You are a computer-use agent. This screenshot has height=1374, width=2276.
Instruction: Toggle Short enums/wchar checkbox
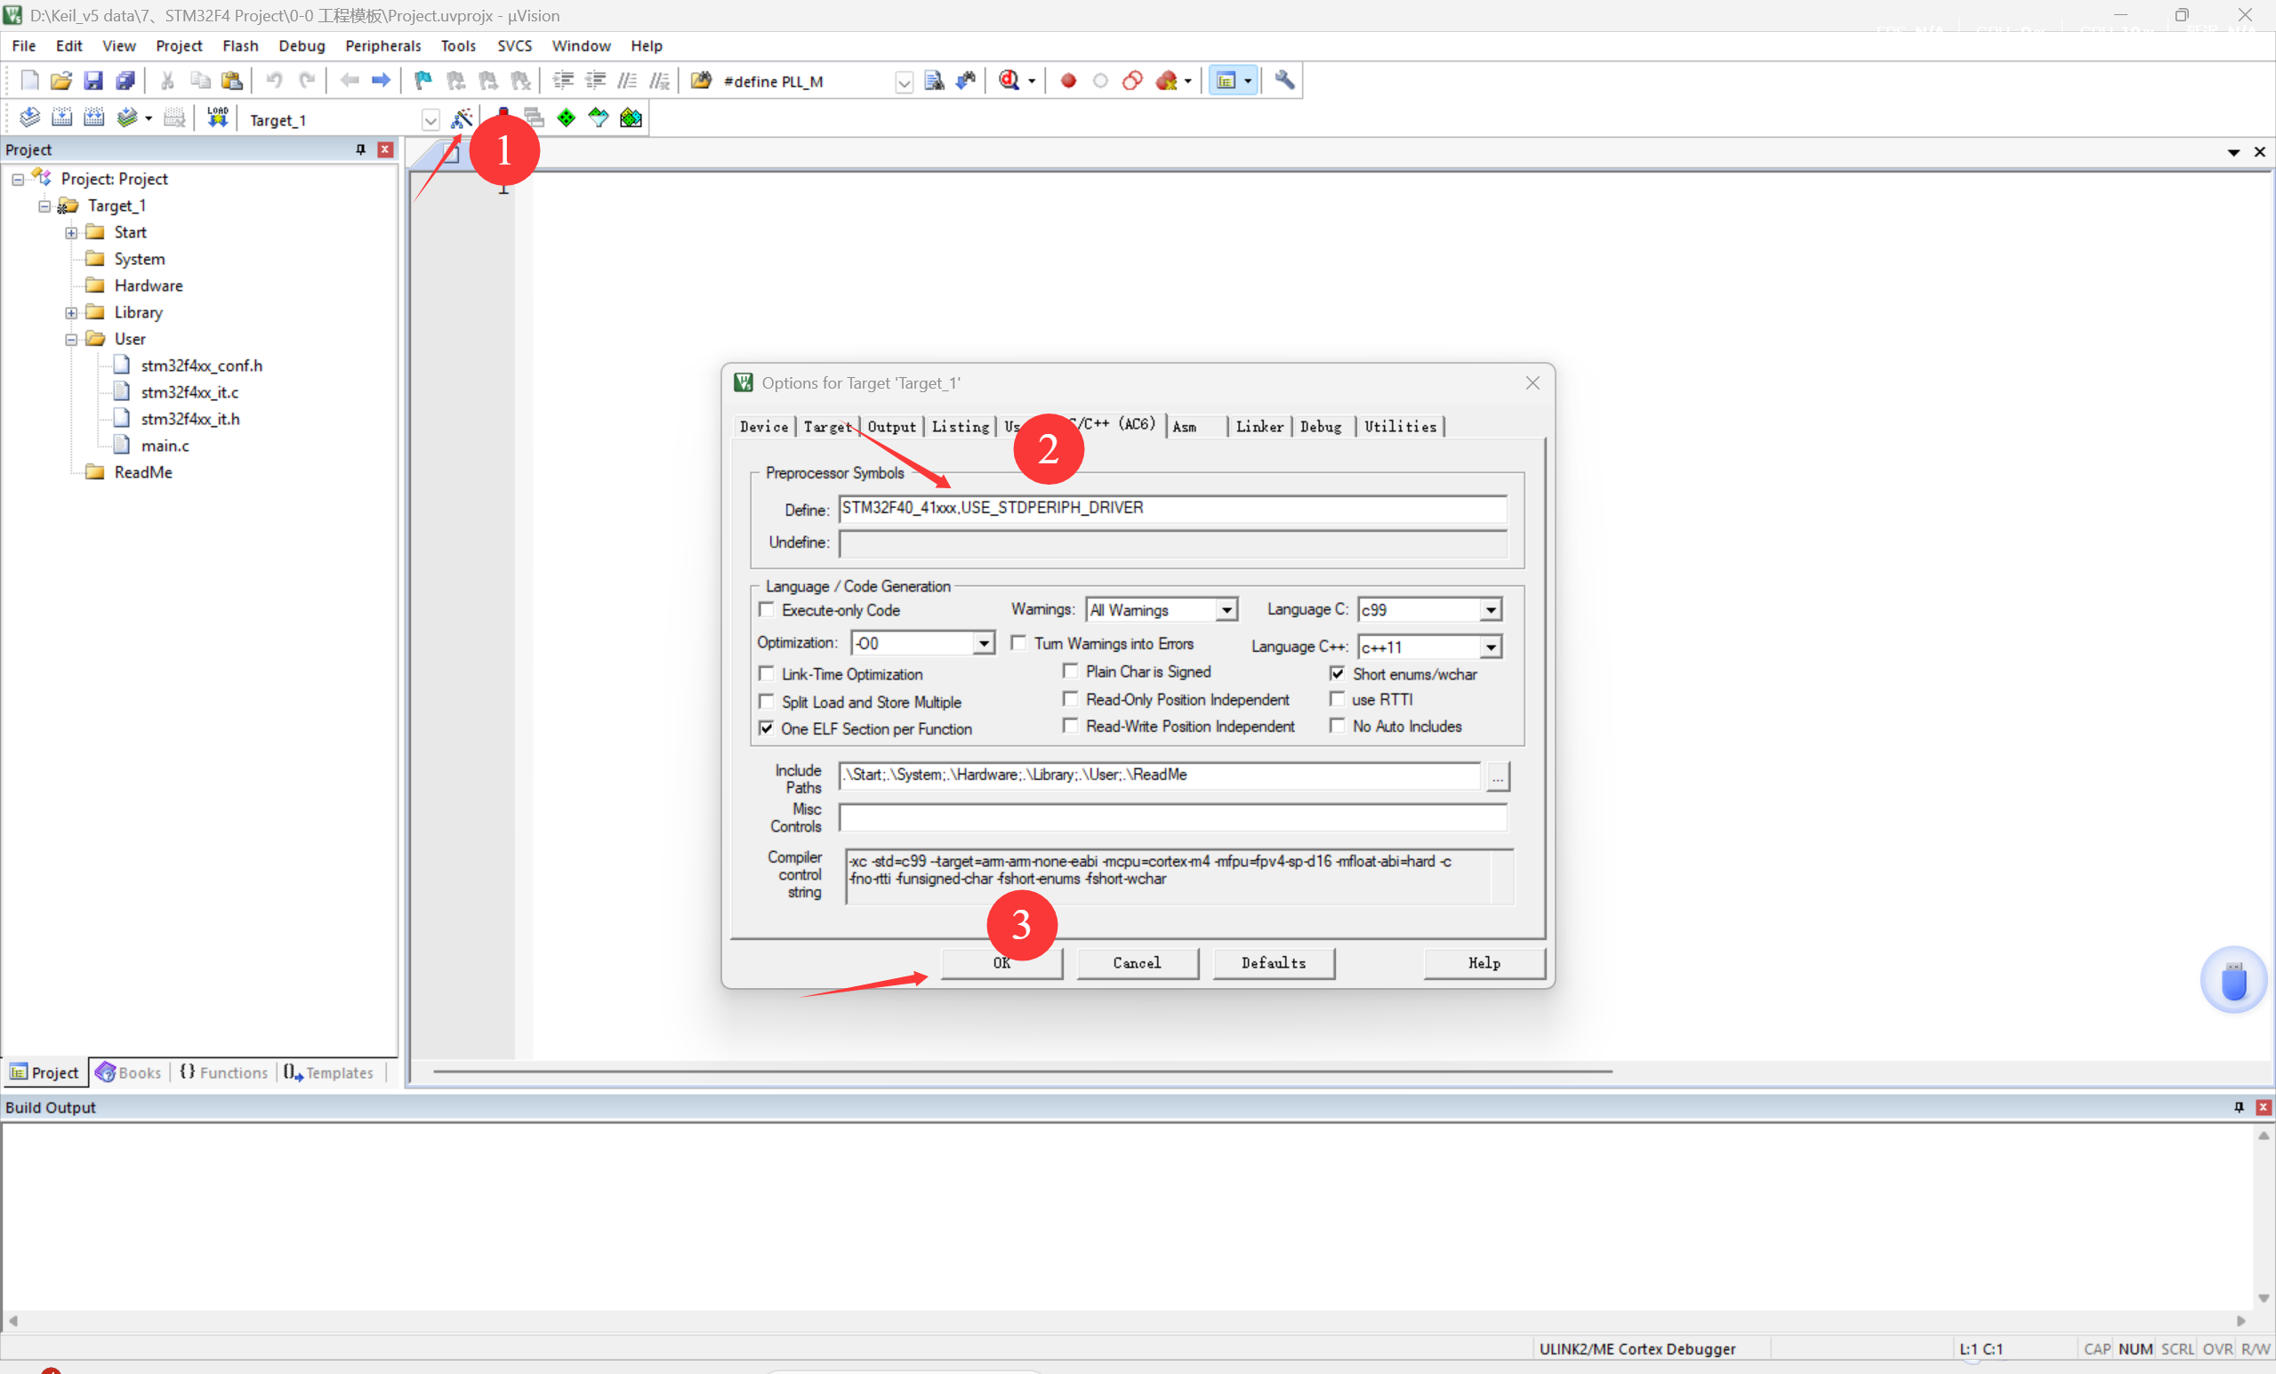(x=1337, y=673)
